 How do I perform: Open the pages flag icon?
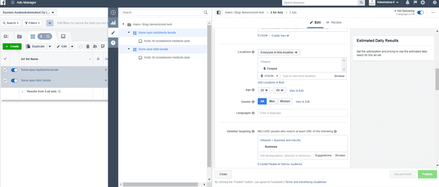point(415,2)
